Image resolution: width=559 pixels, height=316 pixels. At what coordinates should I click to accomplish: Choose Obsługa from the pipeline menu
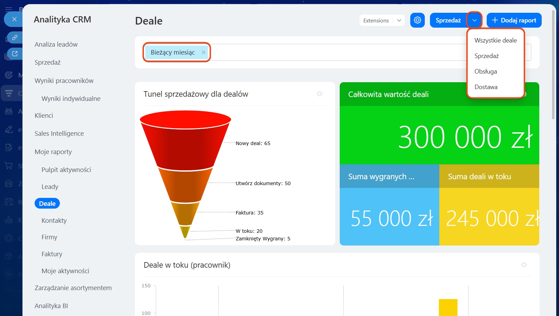[486, 71]
